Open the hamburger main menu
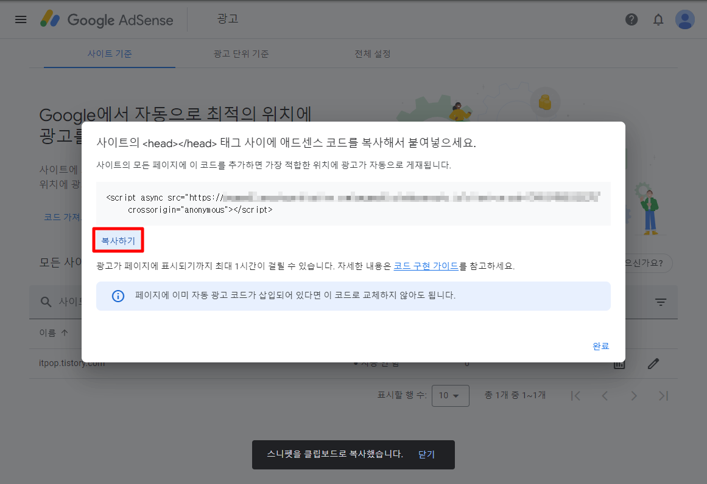 [x=21, y=20]
